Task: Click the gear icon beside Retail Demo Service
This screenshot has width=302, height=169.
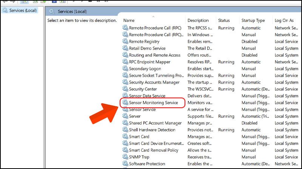Action: pos(125,48)
